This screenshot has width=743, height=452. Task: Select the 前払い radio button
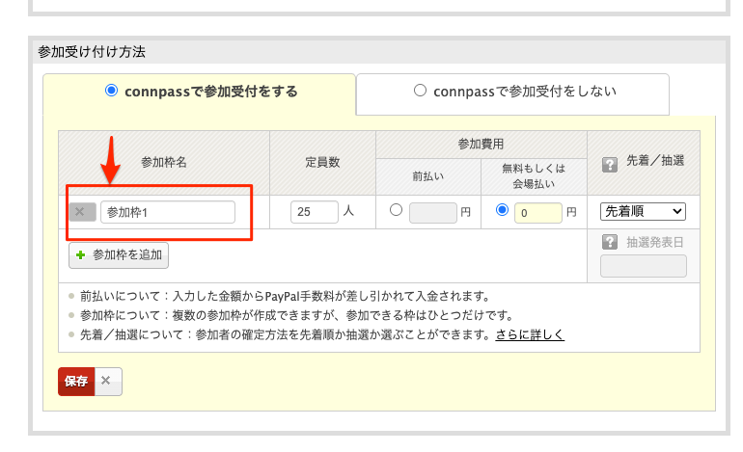click(x=397, y=210)
